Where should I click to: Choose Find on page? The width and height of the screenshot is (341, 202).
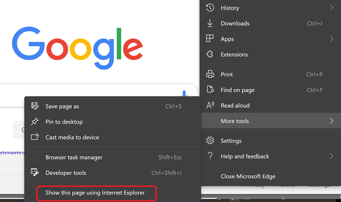(270, 90)
